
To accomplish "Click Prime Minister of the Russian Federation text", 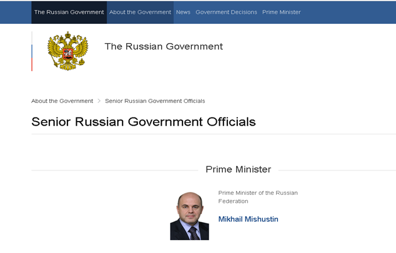I will click(x=258, y=197).
